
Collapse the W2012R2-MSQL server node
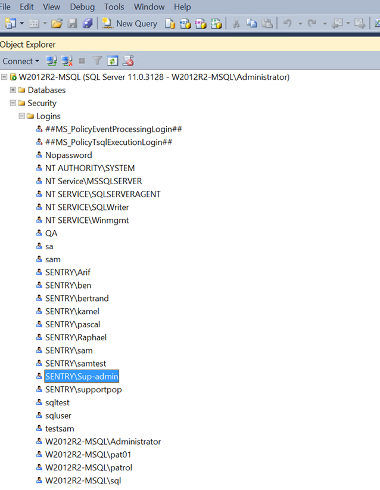click(x=4, y=77)
